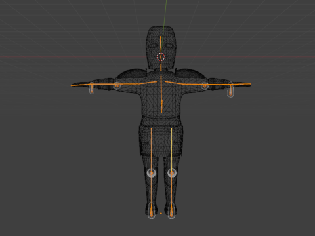Select the foot bone on the screen-right foot
315x236 pixels.
pyautogui.click(x=171, y=210)
